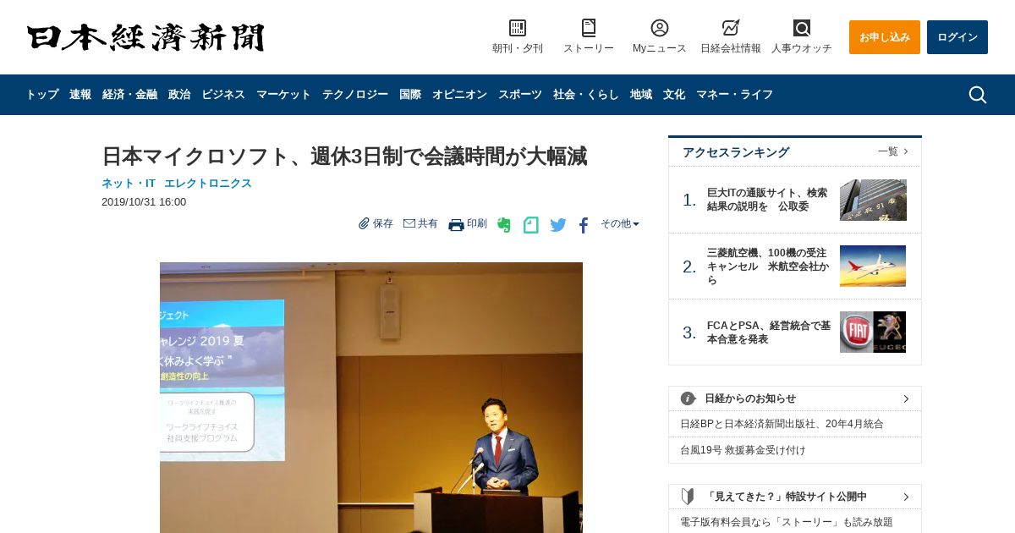The image size is (1015, 533).
Task: Open ranking story 巨大ITの通販サイト
Action: tap(767, 200)
